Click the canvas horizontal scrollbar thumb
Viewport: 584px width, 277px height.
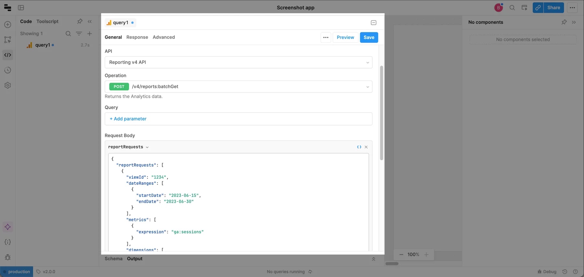pyautogui.click(x=392, y=264)
